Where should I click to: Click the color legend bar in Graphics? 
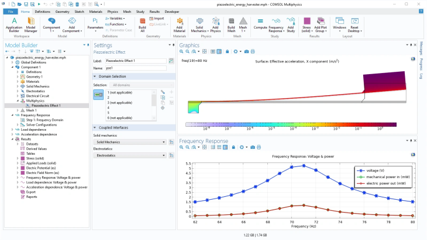coord(291,124)
